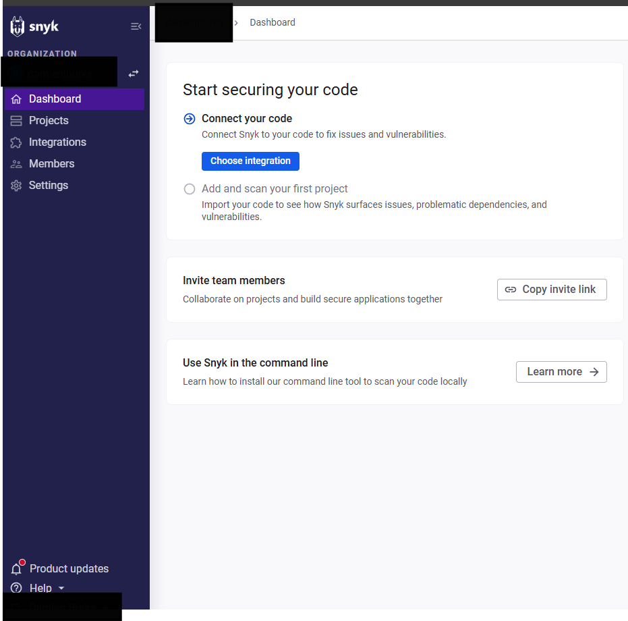The width and height of the screenshot is (628, 621).
Task: Click the Help question mark icon
Action: tap(17, 589)
